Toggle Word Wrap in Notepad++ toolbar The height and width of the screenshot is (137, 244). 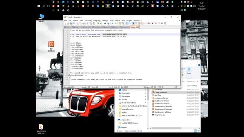[127, 24]
